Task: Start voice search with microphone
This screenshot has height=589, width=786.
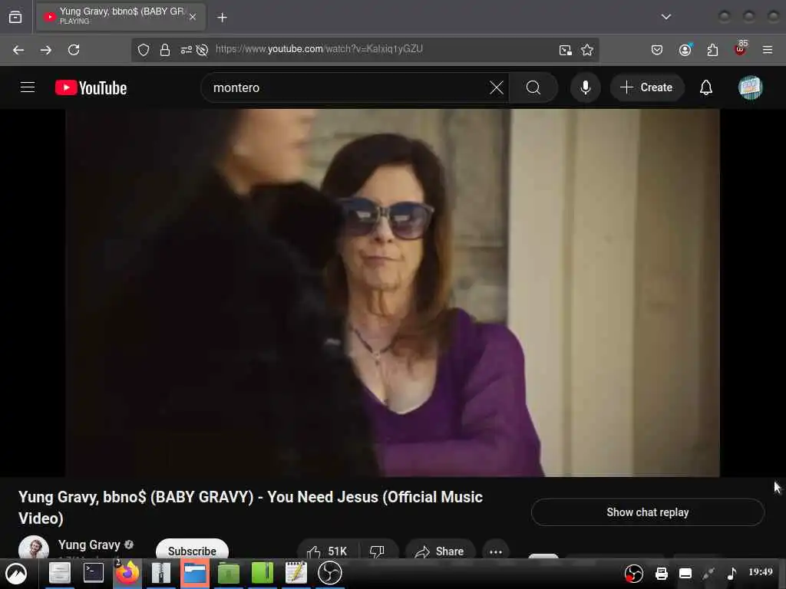Action: [585, 87]
